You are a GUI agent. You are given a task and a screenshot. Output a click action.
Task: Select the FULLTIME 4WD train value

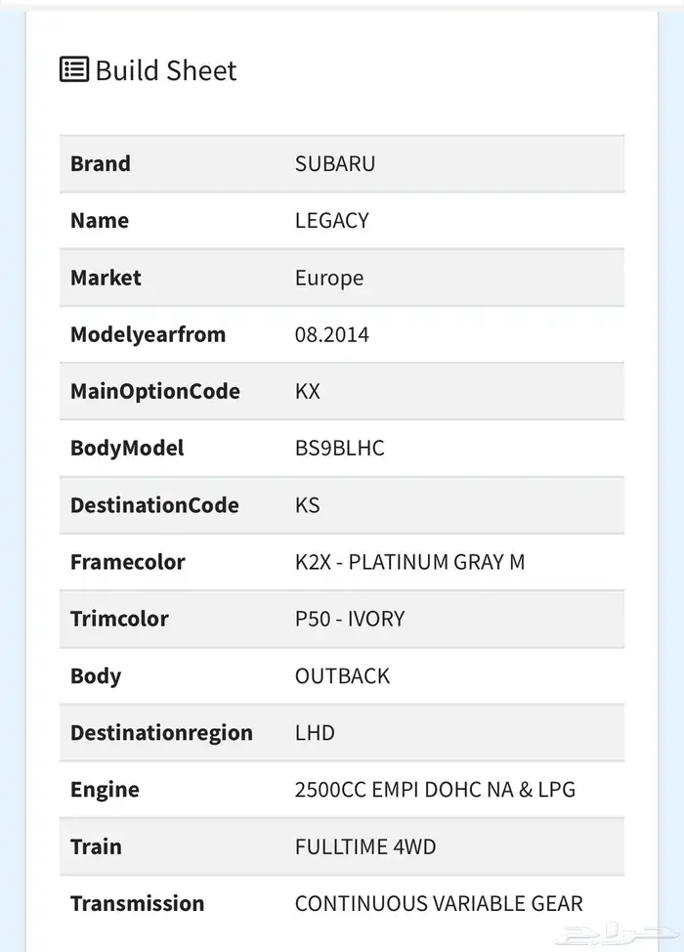tap(366, 845)
